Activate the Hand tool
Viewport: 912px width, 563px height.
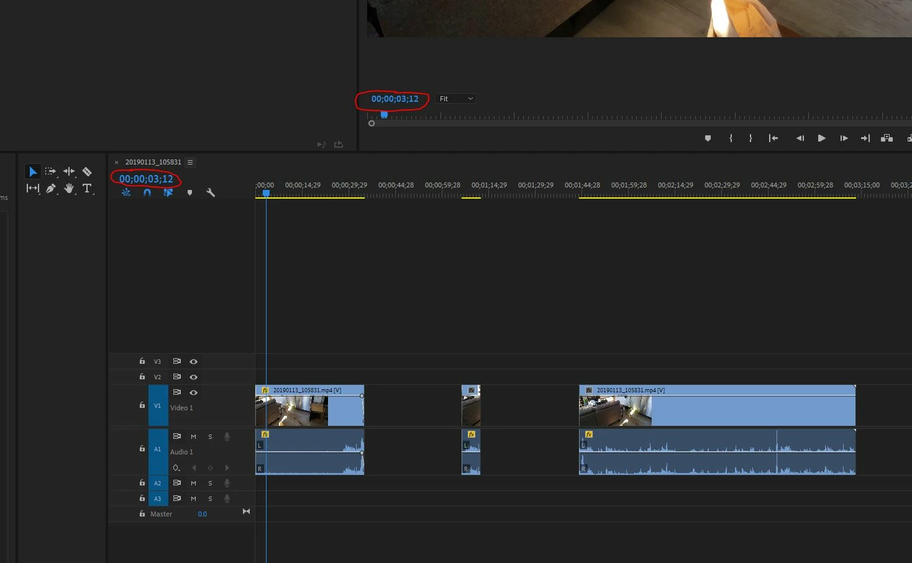tap(69, 188)
